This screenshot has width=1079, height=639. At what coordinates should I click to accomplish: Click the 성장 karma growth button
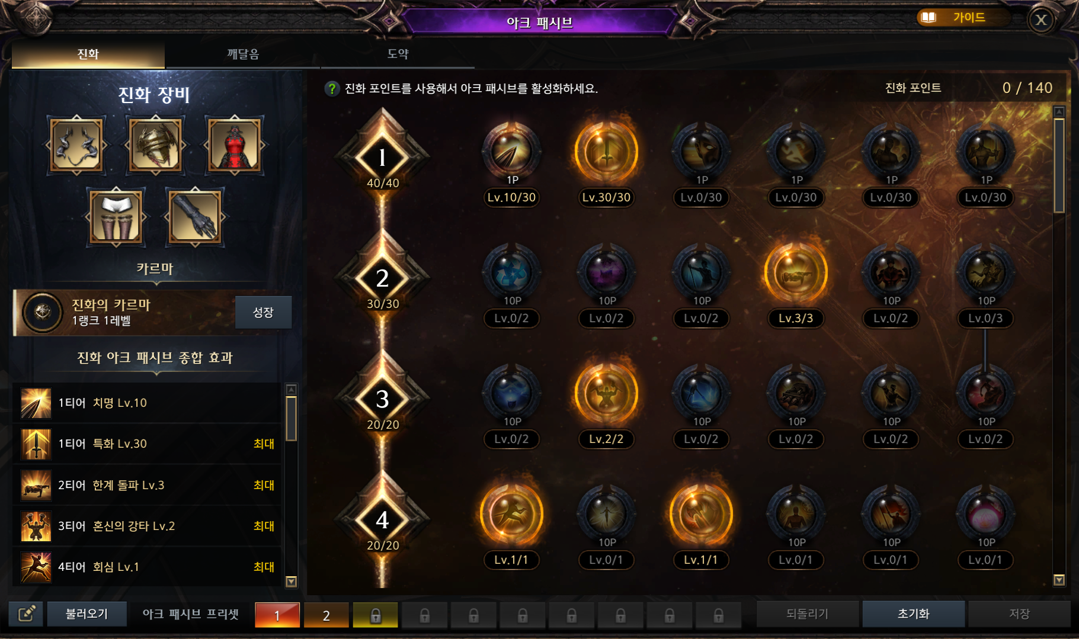263,312
